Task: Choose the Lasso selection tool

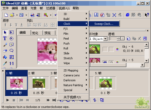Action: 11,51
